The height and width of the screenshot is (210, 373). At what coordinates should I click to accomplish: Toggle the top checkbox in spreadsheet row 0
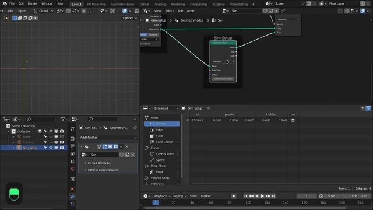tap(293, 121)
